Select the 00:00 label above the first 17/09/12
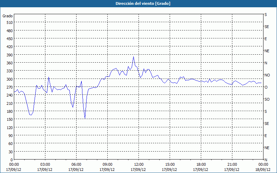Image resolution: width=277 pixels, height=173 pixels. pos(14,165)
